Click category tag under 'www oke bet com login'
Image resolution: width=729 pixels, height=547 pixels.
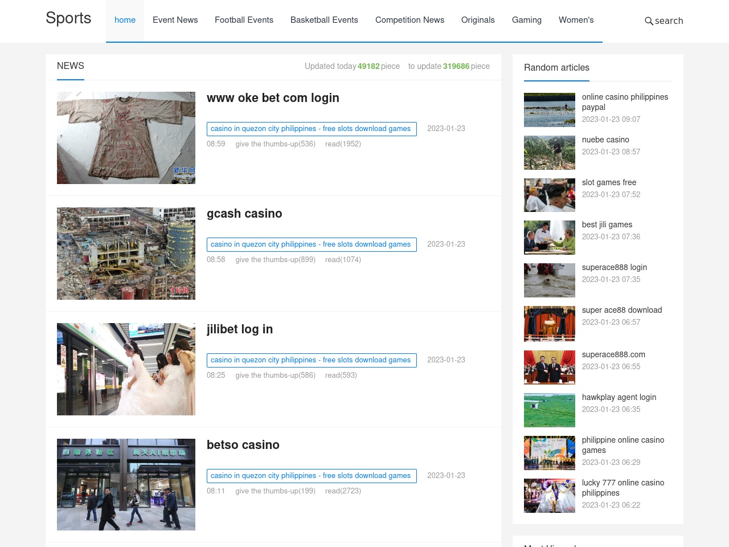click(312, 129)
